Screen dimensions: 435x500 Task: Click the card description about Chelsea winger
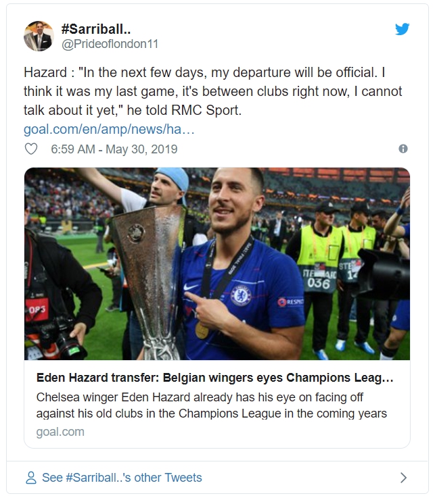click(x=212, y=404)
